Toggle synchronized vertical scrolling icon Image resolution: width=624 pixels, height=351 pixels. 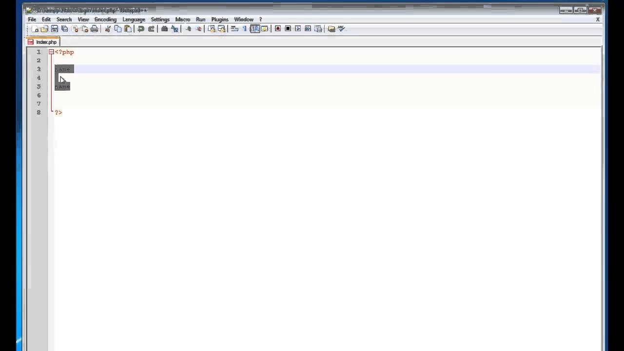click(212, 29)
